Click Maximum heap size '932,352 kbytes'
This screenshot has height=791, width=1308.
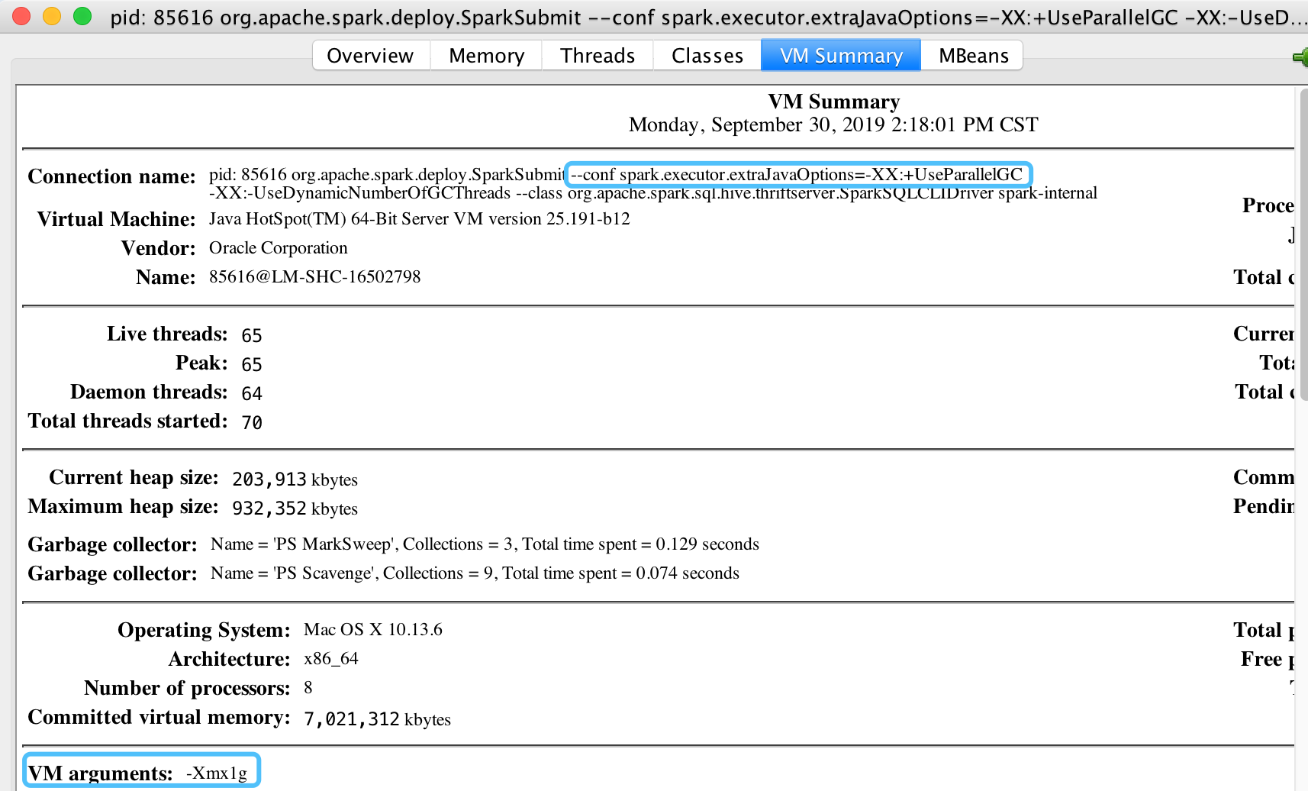tap(295, 508)
